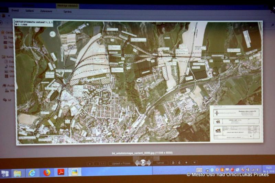Click the zoom in plus button

coord(90,163)
